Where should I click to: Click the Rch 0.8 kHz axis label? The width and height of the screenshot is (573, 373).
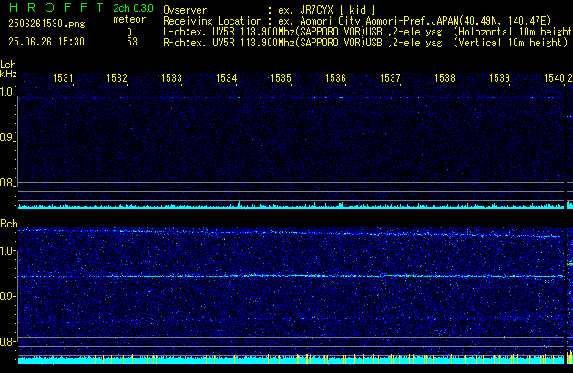7,341
